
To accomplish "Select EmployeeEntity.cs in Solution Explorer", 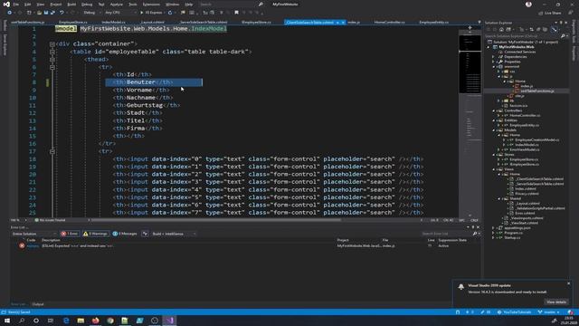I will click(524, 125).
